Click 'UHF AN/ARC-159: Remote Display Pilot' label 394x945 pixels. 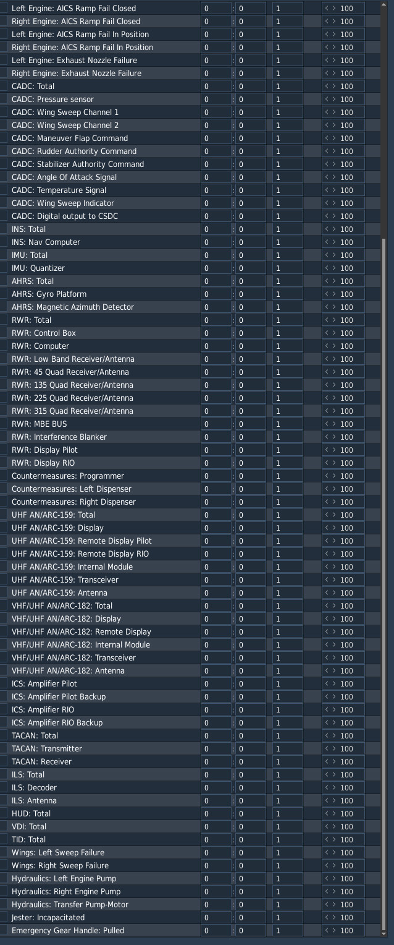click(82, 541)
